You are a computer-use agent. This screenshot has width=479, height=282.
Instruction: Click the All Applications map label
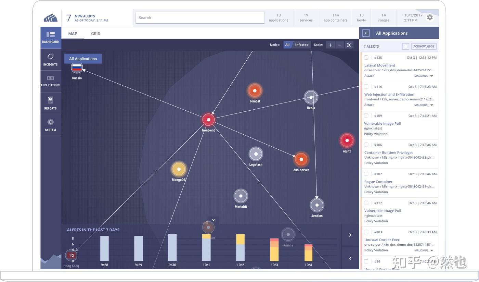[x=83, y=59]
